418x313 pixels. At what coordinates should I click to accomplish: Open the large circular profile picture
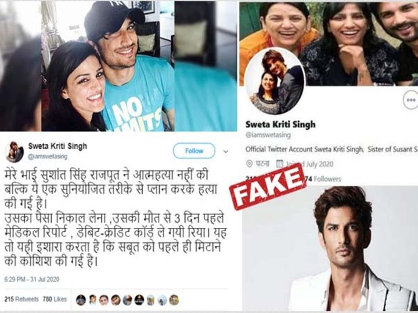click(275, 81)
